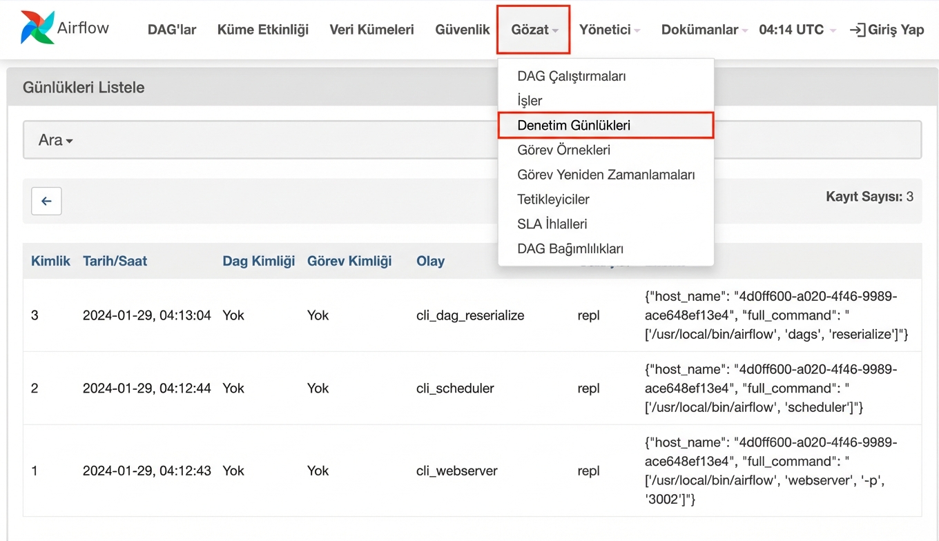Expand the Dokümanlar dropdown
The height and width of the screenshot is (541, 939).
click(704, 30)
